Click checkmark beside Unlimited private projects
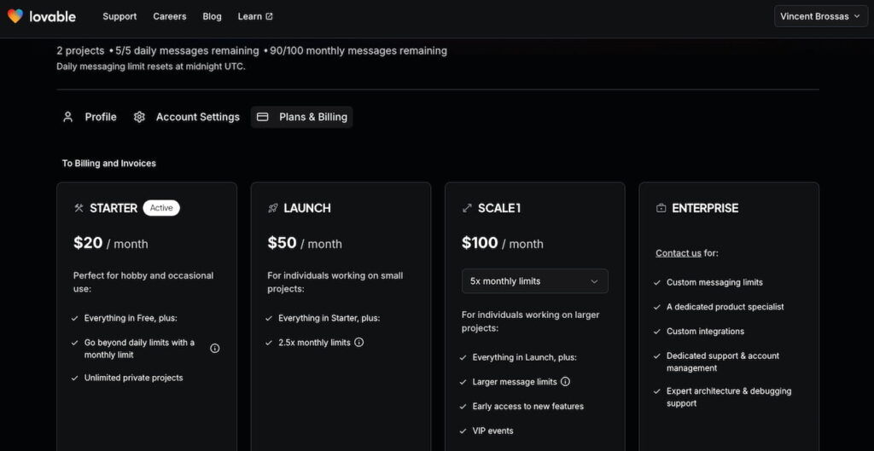This screenshot has width=874, height=451. 75,378
